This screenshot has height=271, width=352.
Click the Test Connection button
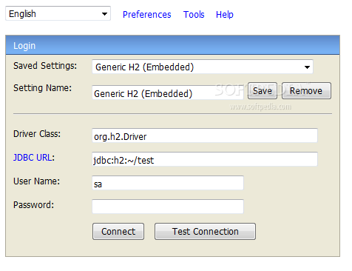205,232
